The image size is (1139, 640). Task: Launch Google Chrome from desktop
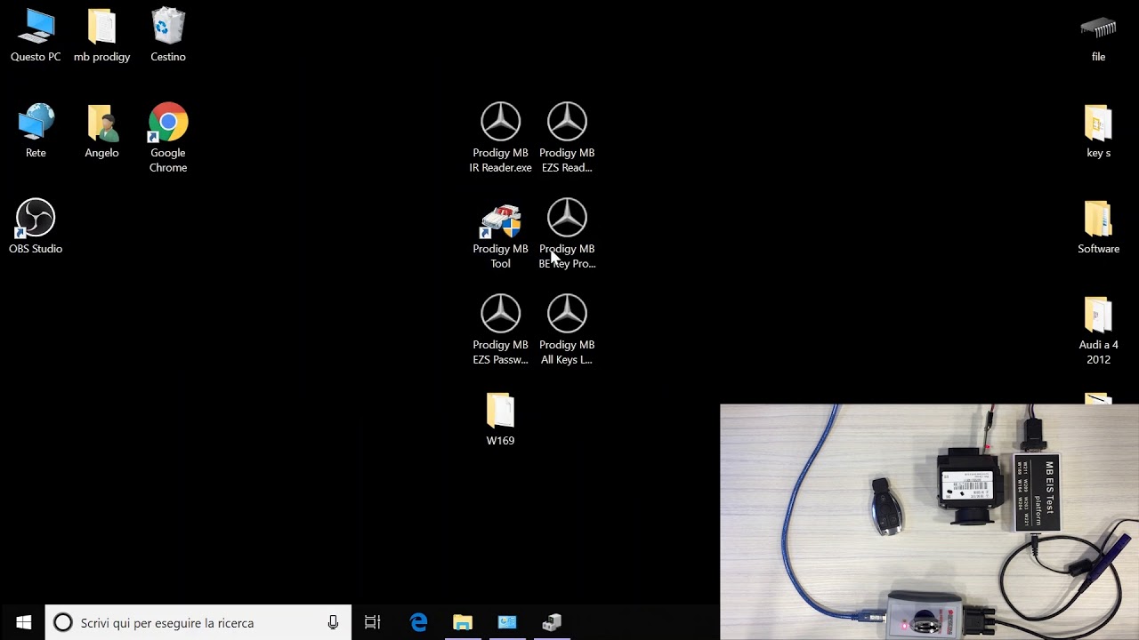point(168,138)
